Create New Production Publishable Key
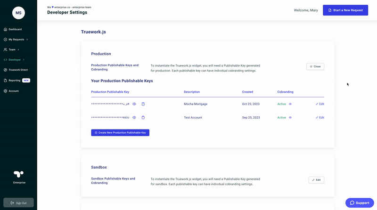377x210 pixels. point(120,133)
